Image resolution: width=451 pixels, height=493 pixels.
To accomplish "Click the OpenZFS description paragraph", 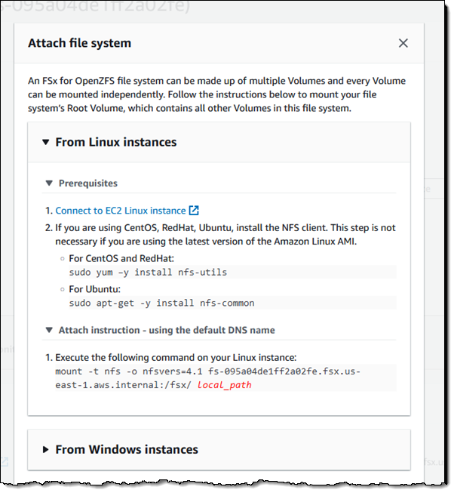I will click(x=216, y=94).
